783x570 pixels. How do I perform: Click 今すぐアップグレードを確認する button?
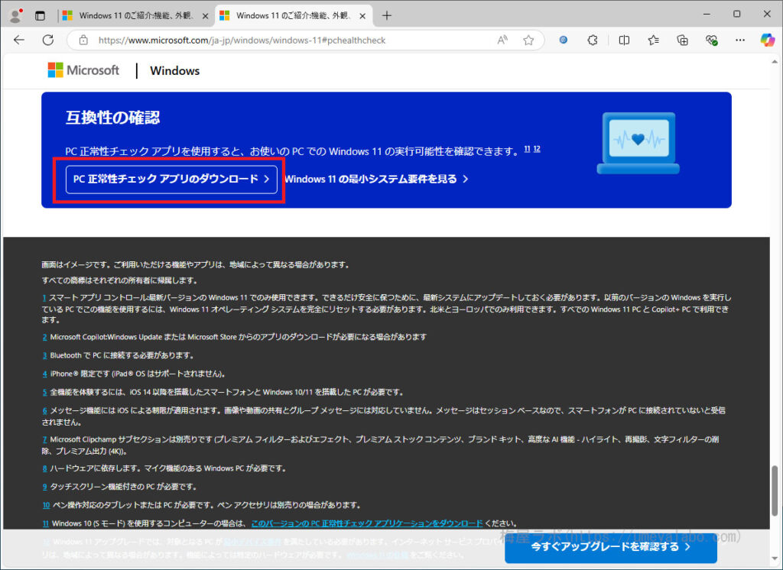coord(611,547)
